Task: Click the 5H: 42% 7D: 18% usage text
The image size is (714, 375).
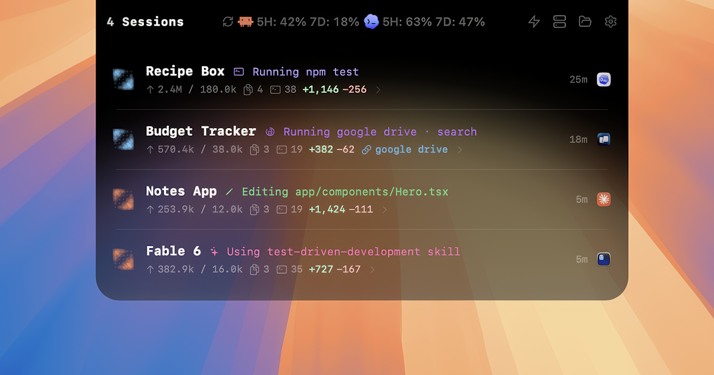Action: pos(308,22)
